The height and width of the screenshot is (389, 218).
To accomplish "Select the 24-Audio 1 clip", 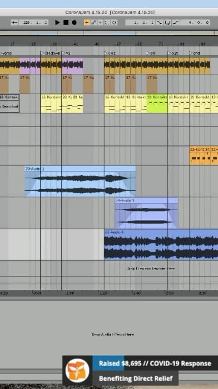I will tap(146, 213).
